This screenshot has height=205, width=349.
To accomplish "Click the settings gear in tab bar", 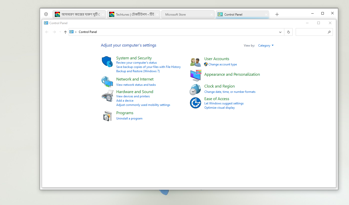I will (46, 14).
